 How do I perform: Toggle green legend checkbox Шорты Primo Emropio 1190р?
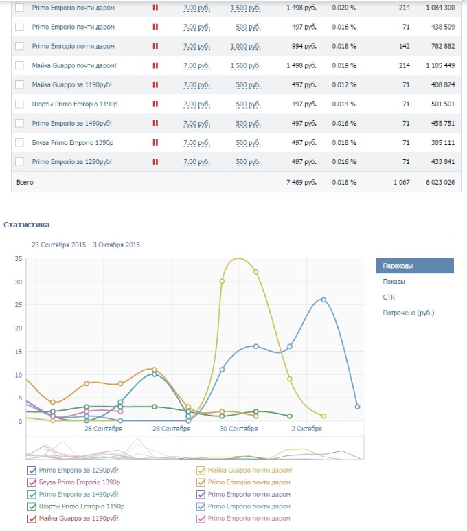[x=32, y=507]
